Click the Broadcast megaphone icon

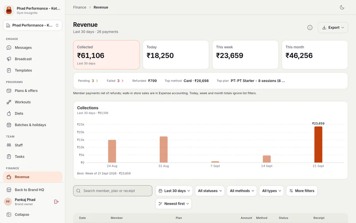tap(9, 59)
